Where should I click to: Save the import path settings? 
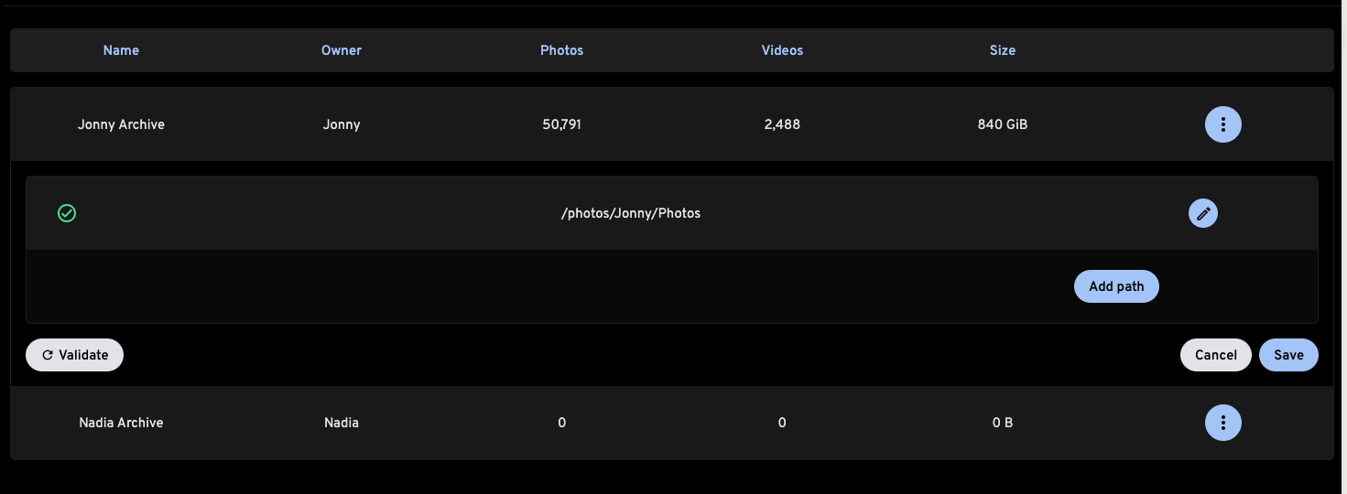pyautogui.click(x=1287, y=355)
